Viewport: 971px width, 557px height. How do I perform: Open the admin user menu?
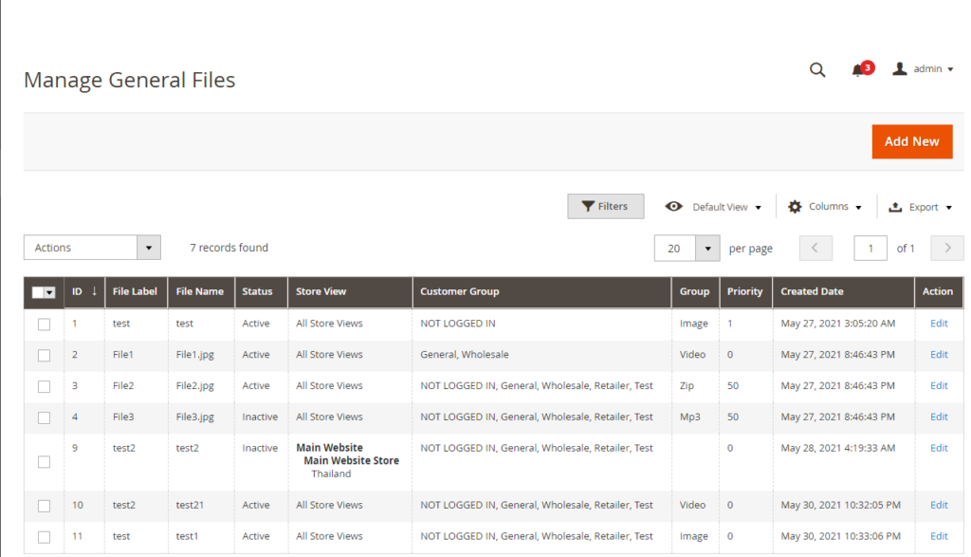point(925,68)
